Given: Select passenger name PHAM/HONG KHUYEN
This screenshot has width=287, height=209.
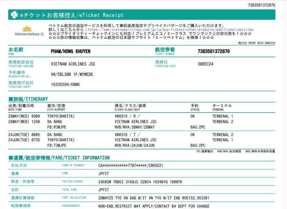Looking at the screenshot, I should pyautogui.click(x=70, y=51).
